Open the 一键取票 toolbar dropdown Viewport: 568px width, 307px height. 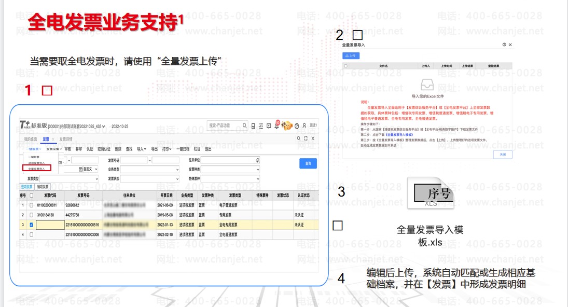[33, 149]
